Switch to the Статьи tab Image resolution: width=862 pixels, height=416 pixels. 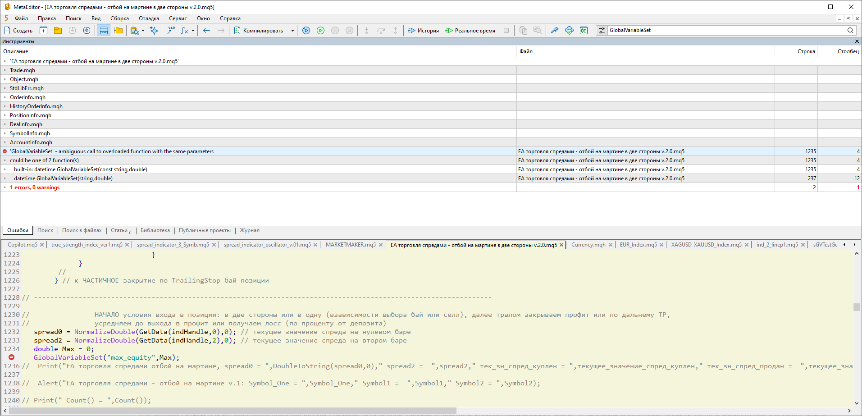tap(120, 230)
